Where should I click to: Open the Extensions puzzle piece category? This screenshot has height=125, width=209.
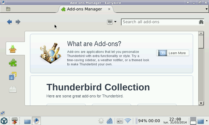[x=13, y=63]
